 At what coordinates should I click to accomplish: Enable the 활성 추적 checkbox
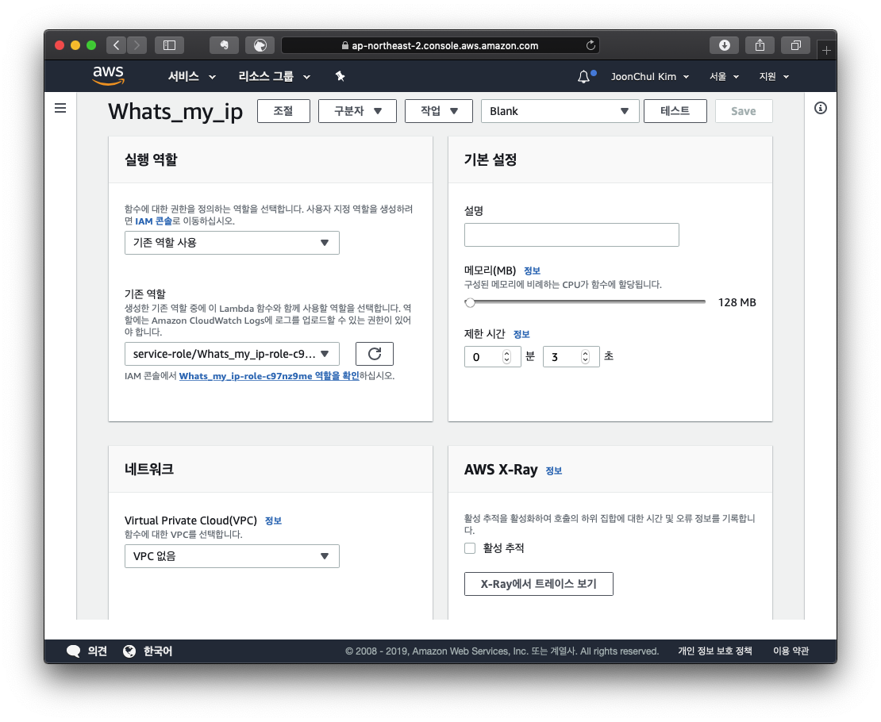tap(470, 548)
